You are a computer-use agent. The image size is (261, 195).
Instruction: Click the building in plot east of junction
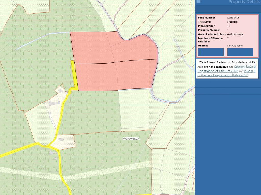click(x=60, y=140)
